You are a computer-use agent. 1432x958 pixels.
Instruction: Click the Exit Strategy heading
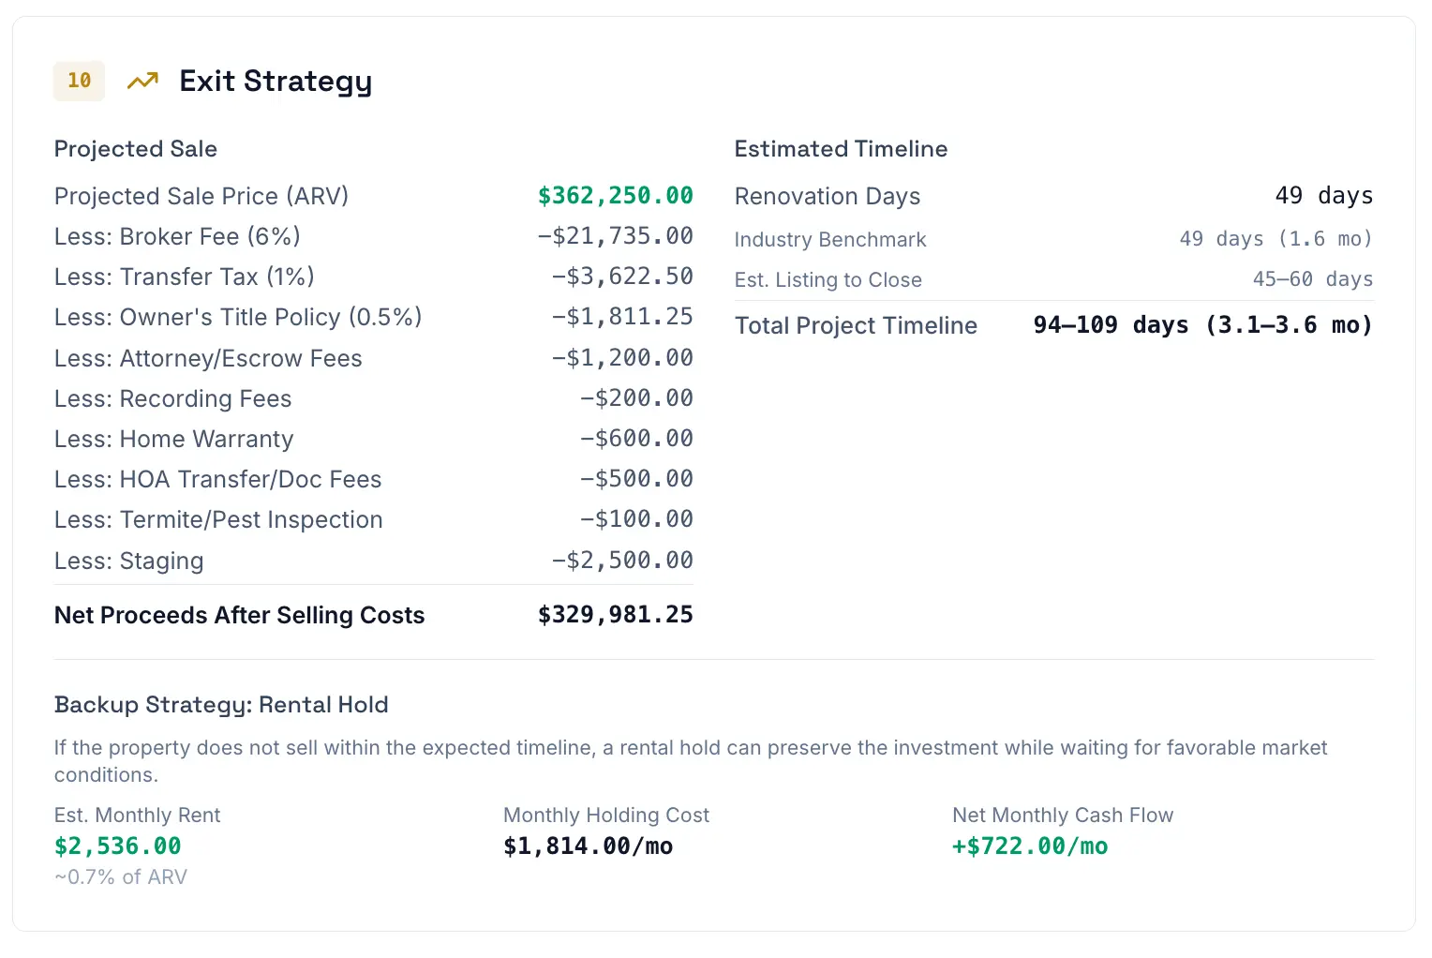pyautogui.click(x=276, y=82)
